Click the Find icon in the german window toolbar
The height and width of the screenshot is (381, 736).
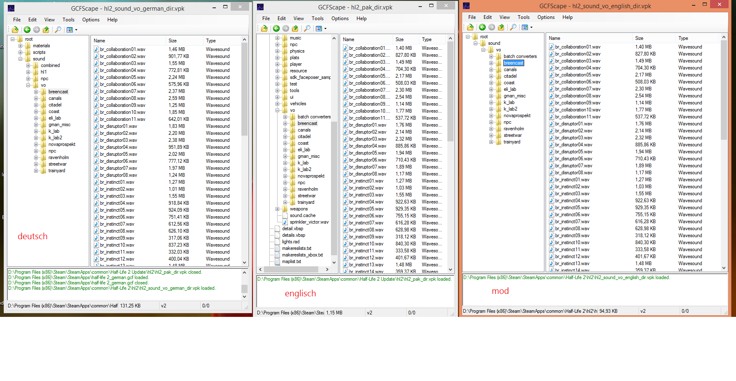(x=58, y=30)
